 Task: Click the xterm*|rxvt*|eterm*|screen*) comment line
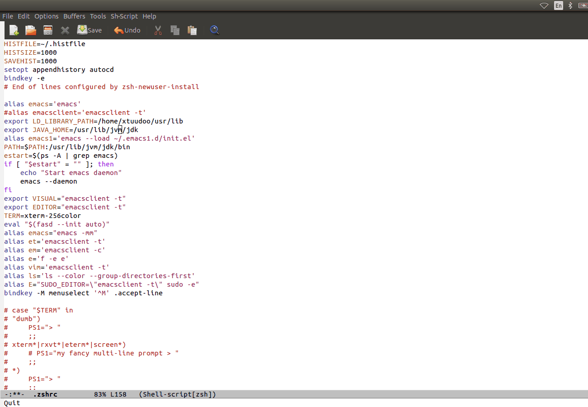[x=65, y=345]
